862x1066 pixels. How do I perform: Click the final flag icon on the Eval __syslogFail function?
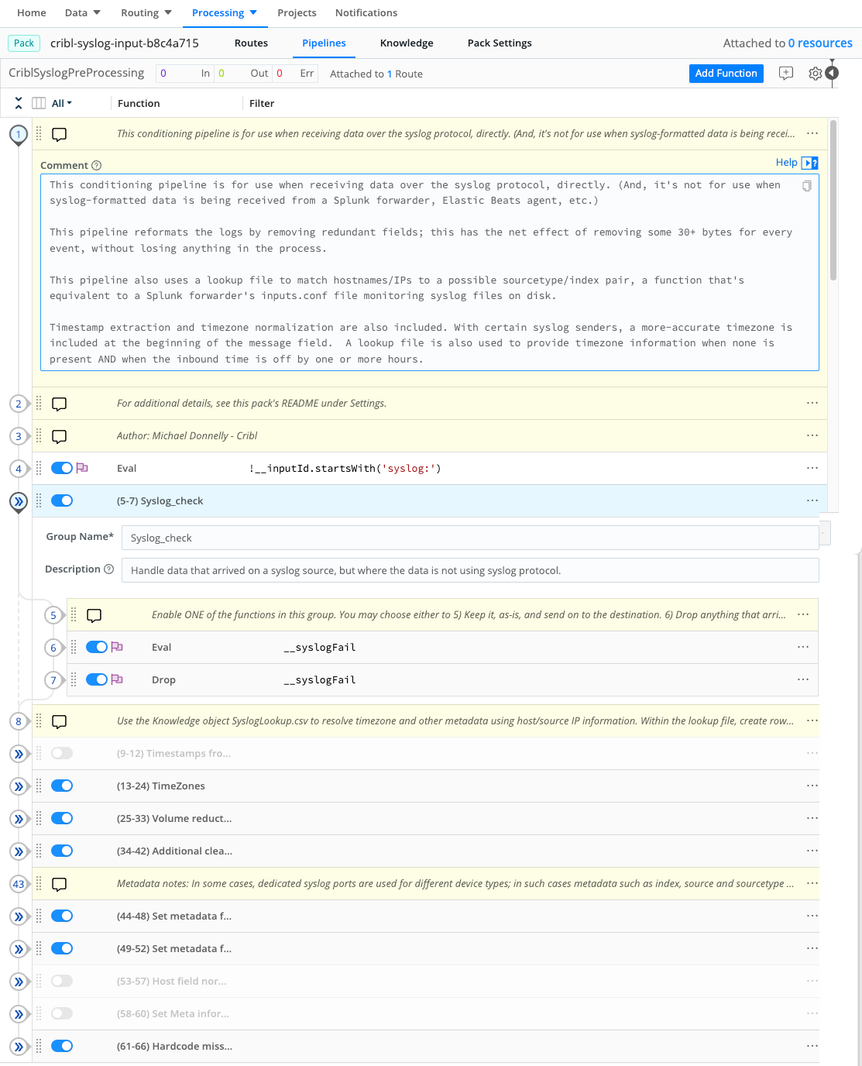click(x=116, y=647)
